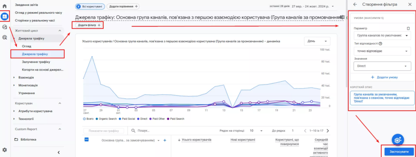Open Утримання report

(26, 93)
